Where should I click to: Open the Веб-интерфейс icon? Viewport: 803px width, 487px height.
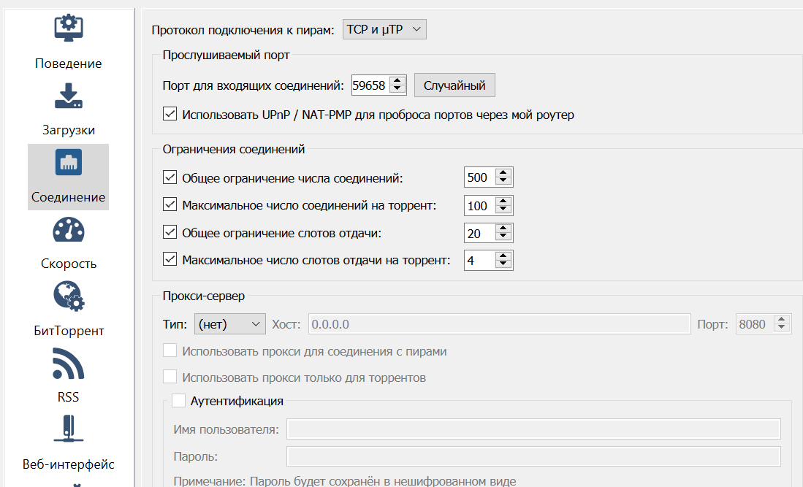69,429
